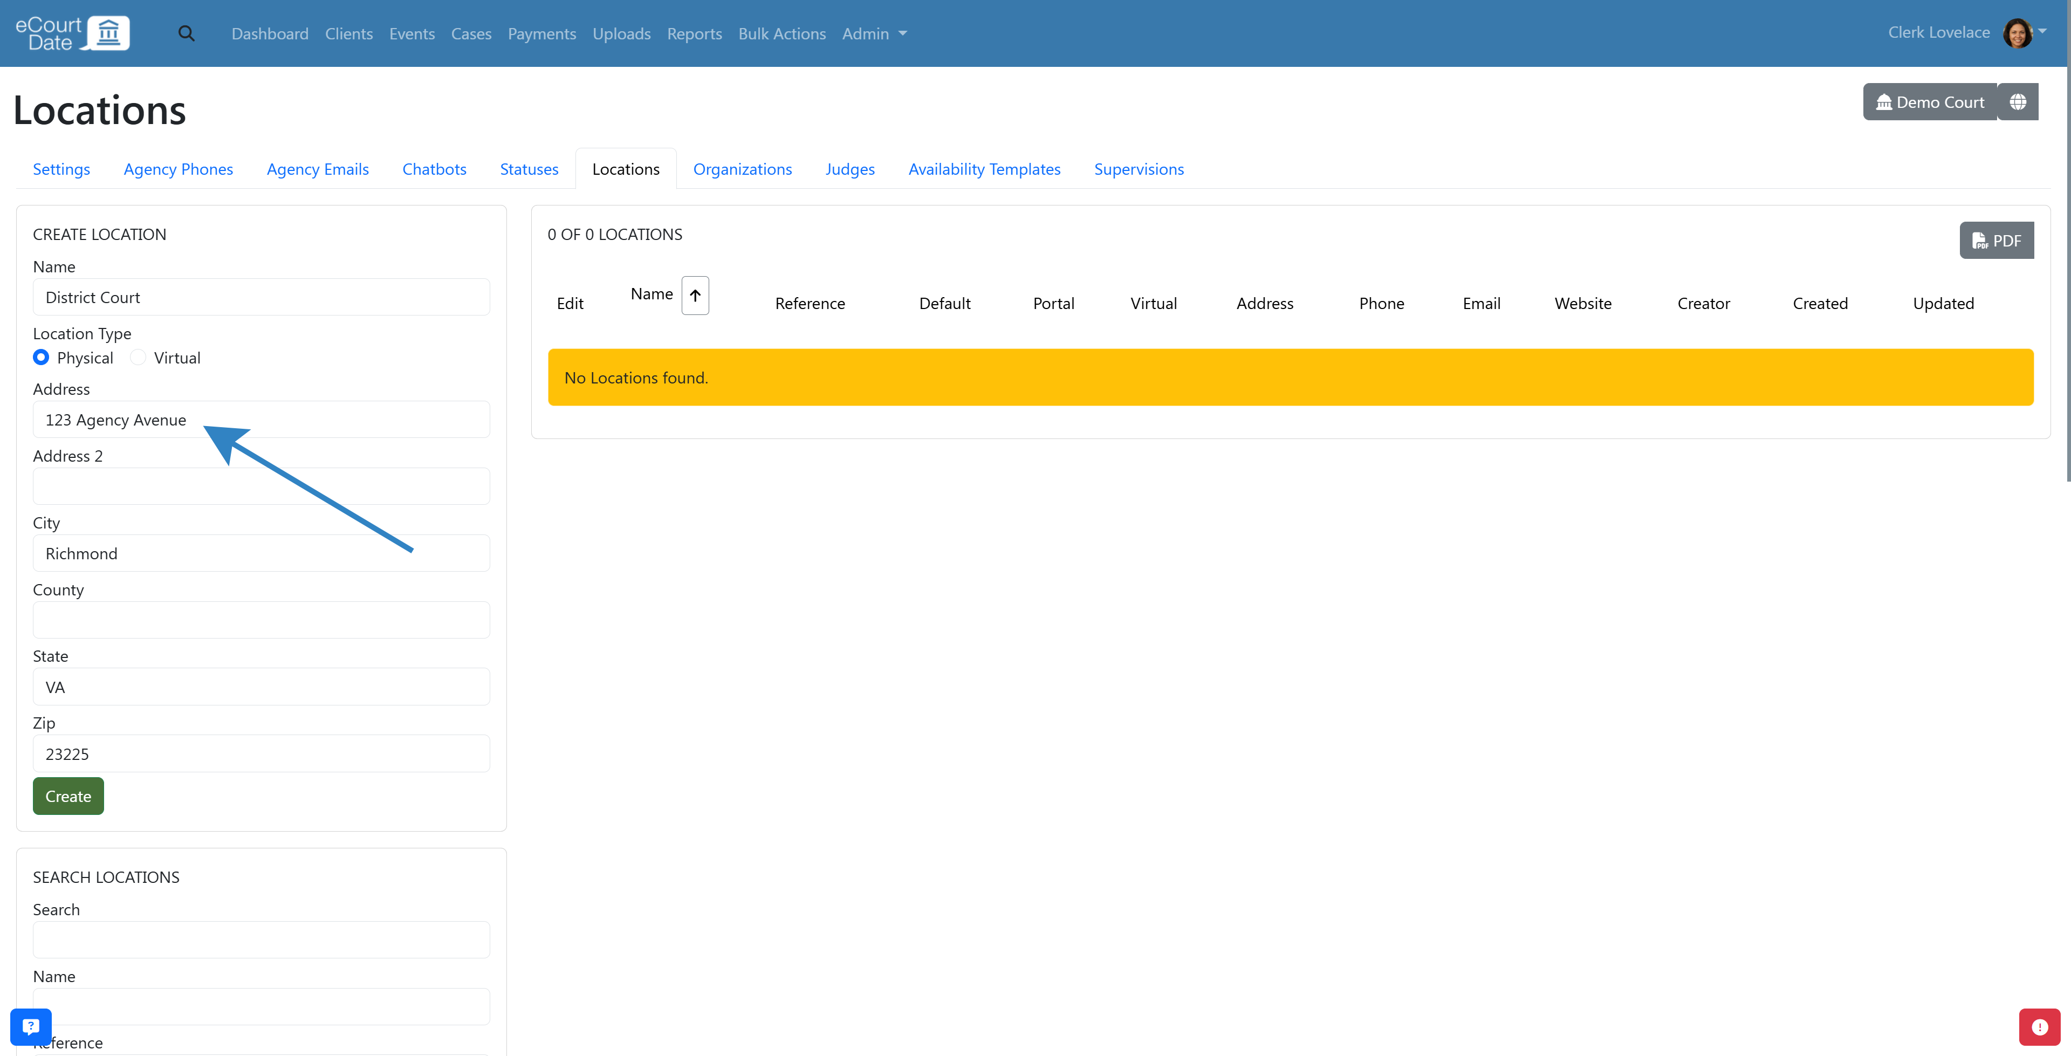Click Clerk Lovelace profile avatar
Viewport: 2071px width, 1056px height.
2017,34
